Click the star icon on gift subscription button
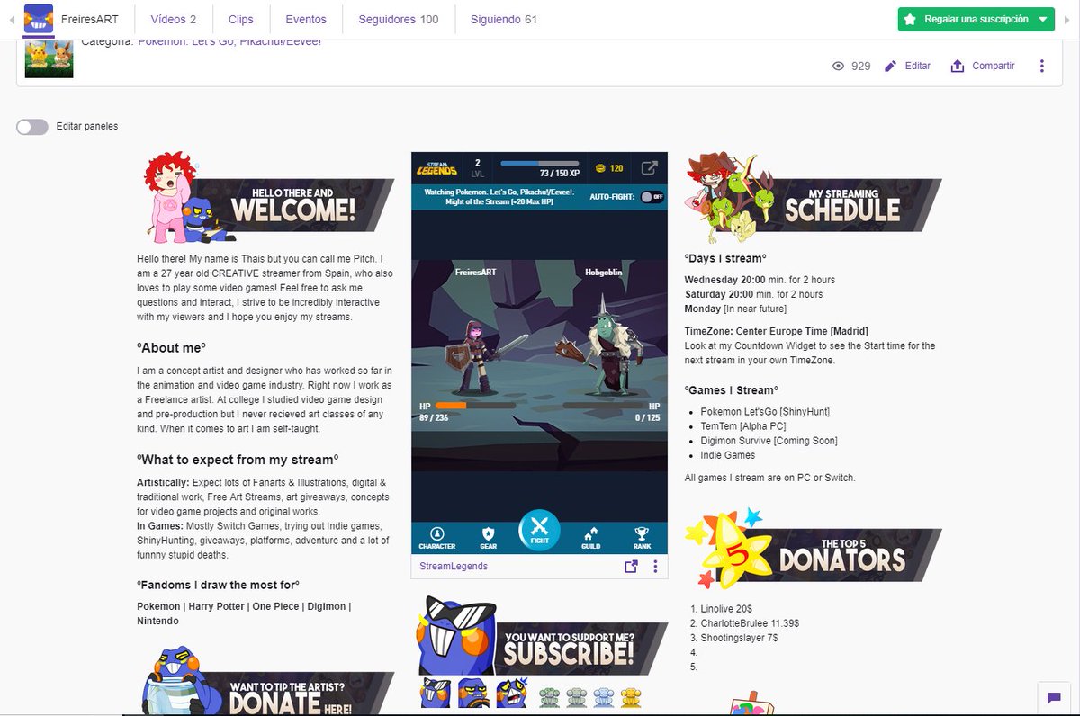Screen dimensions: 1080x716 (910, 19)
